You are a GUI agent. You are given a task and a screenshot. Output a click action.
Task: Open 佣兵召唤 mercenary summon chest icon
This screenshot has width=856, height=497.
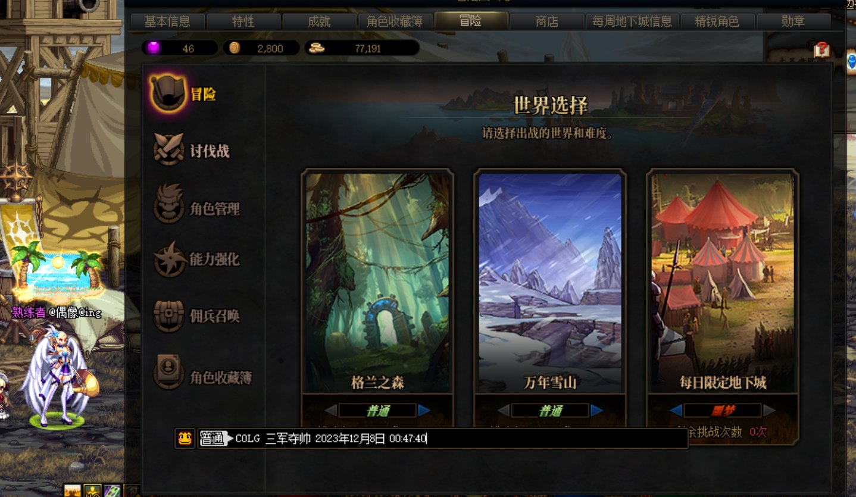pyautogui.click(x=168, y=315)
